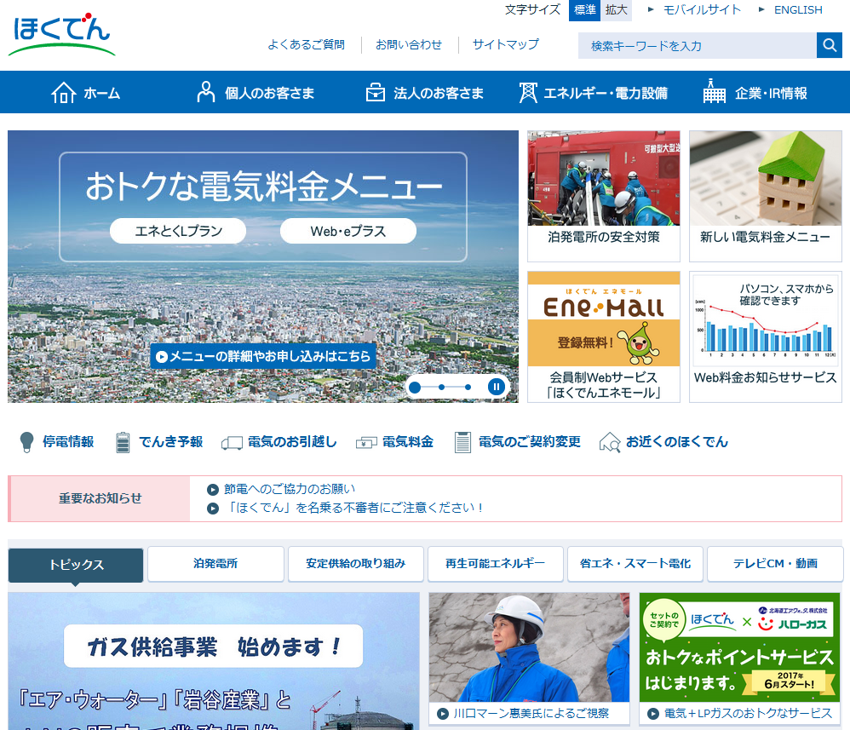Image resolution: width=850 pixels, height=730 pixels.
Task: Open the ガス供給事業 始めます banner
Action: click(214, 661)
